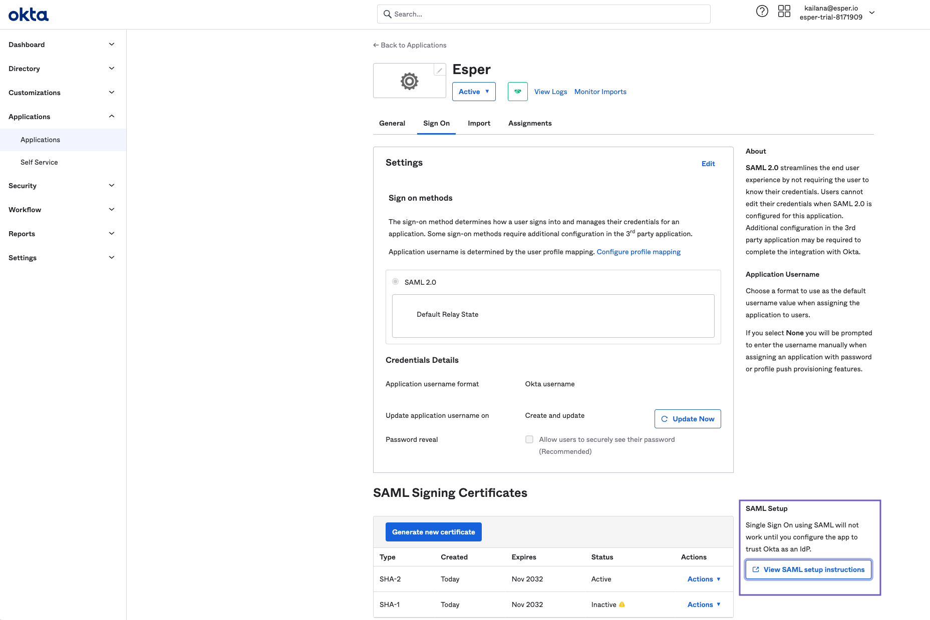Click the SHA-2 type cell
This screenshot has height=620, width=930.
[390, 579]
